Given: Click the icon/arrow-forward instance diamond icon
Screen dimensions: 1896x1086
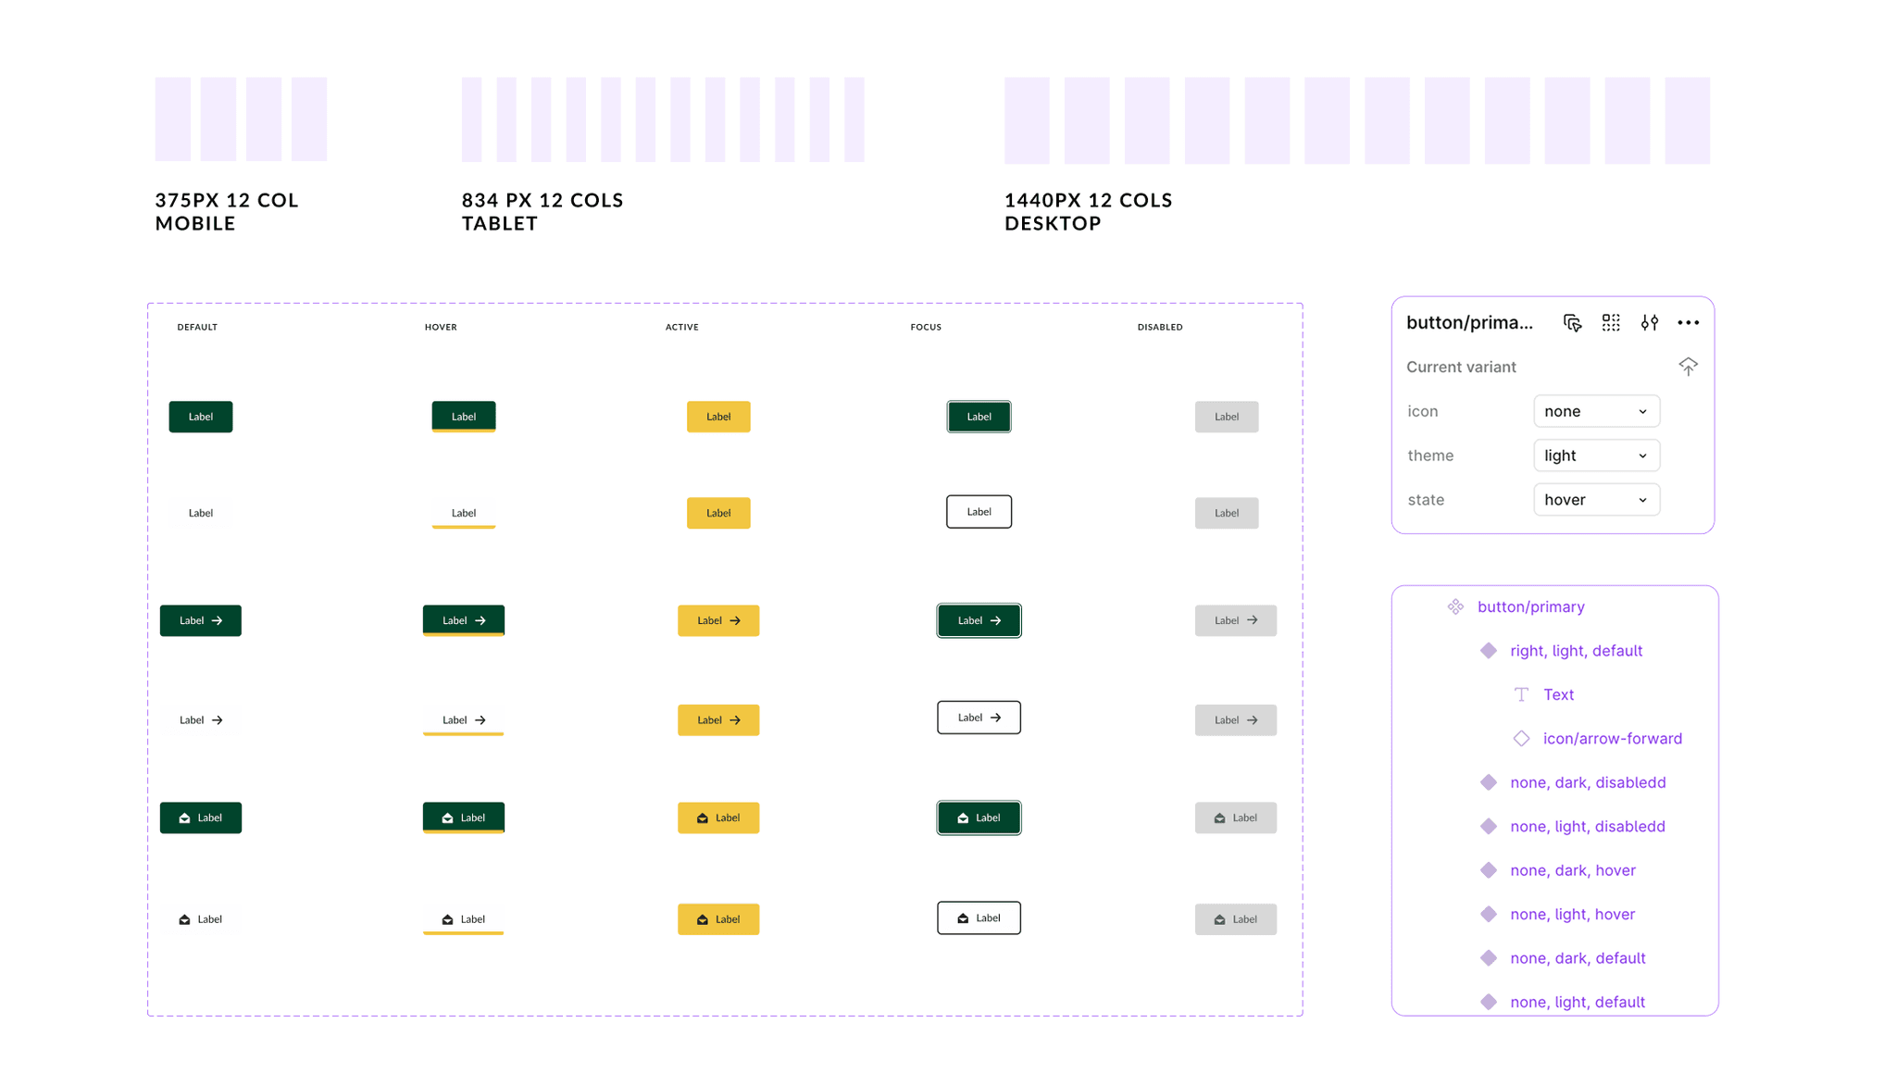Looking at the screenshot, I should [x=1521, y=738].
